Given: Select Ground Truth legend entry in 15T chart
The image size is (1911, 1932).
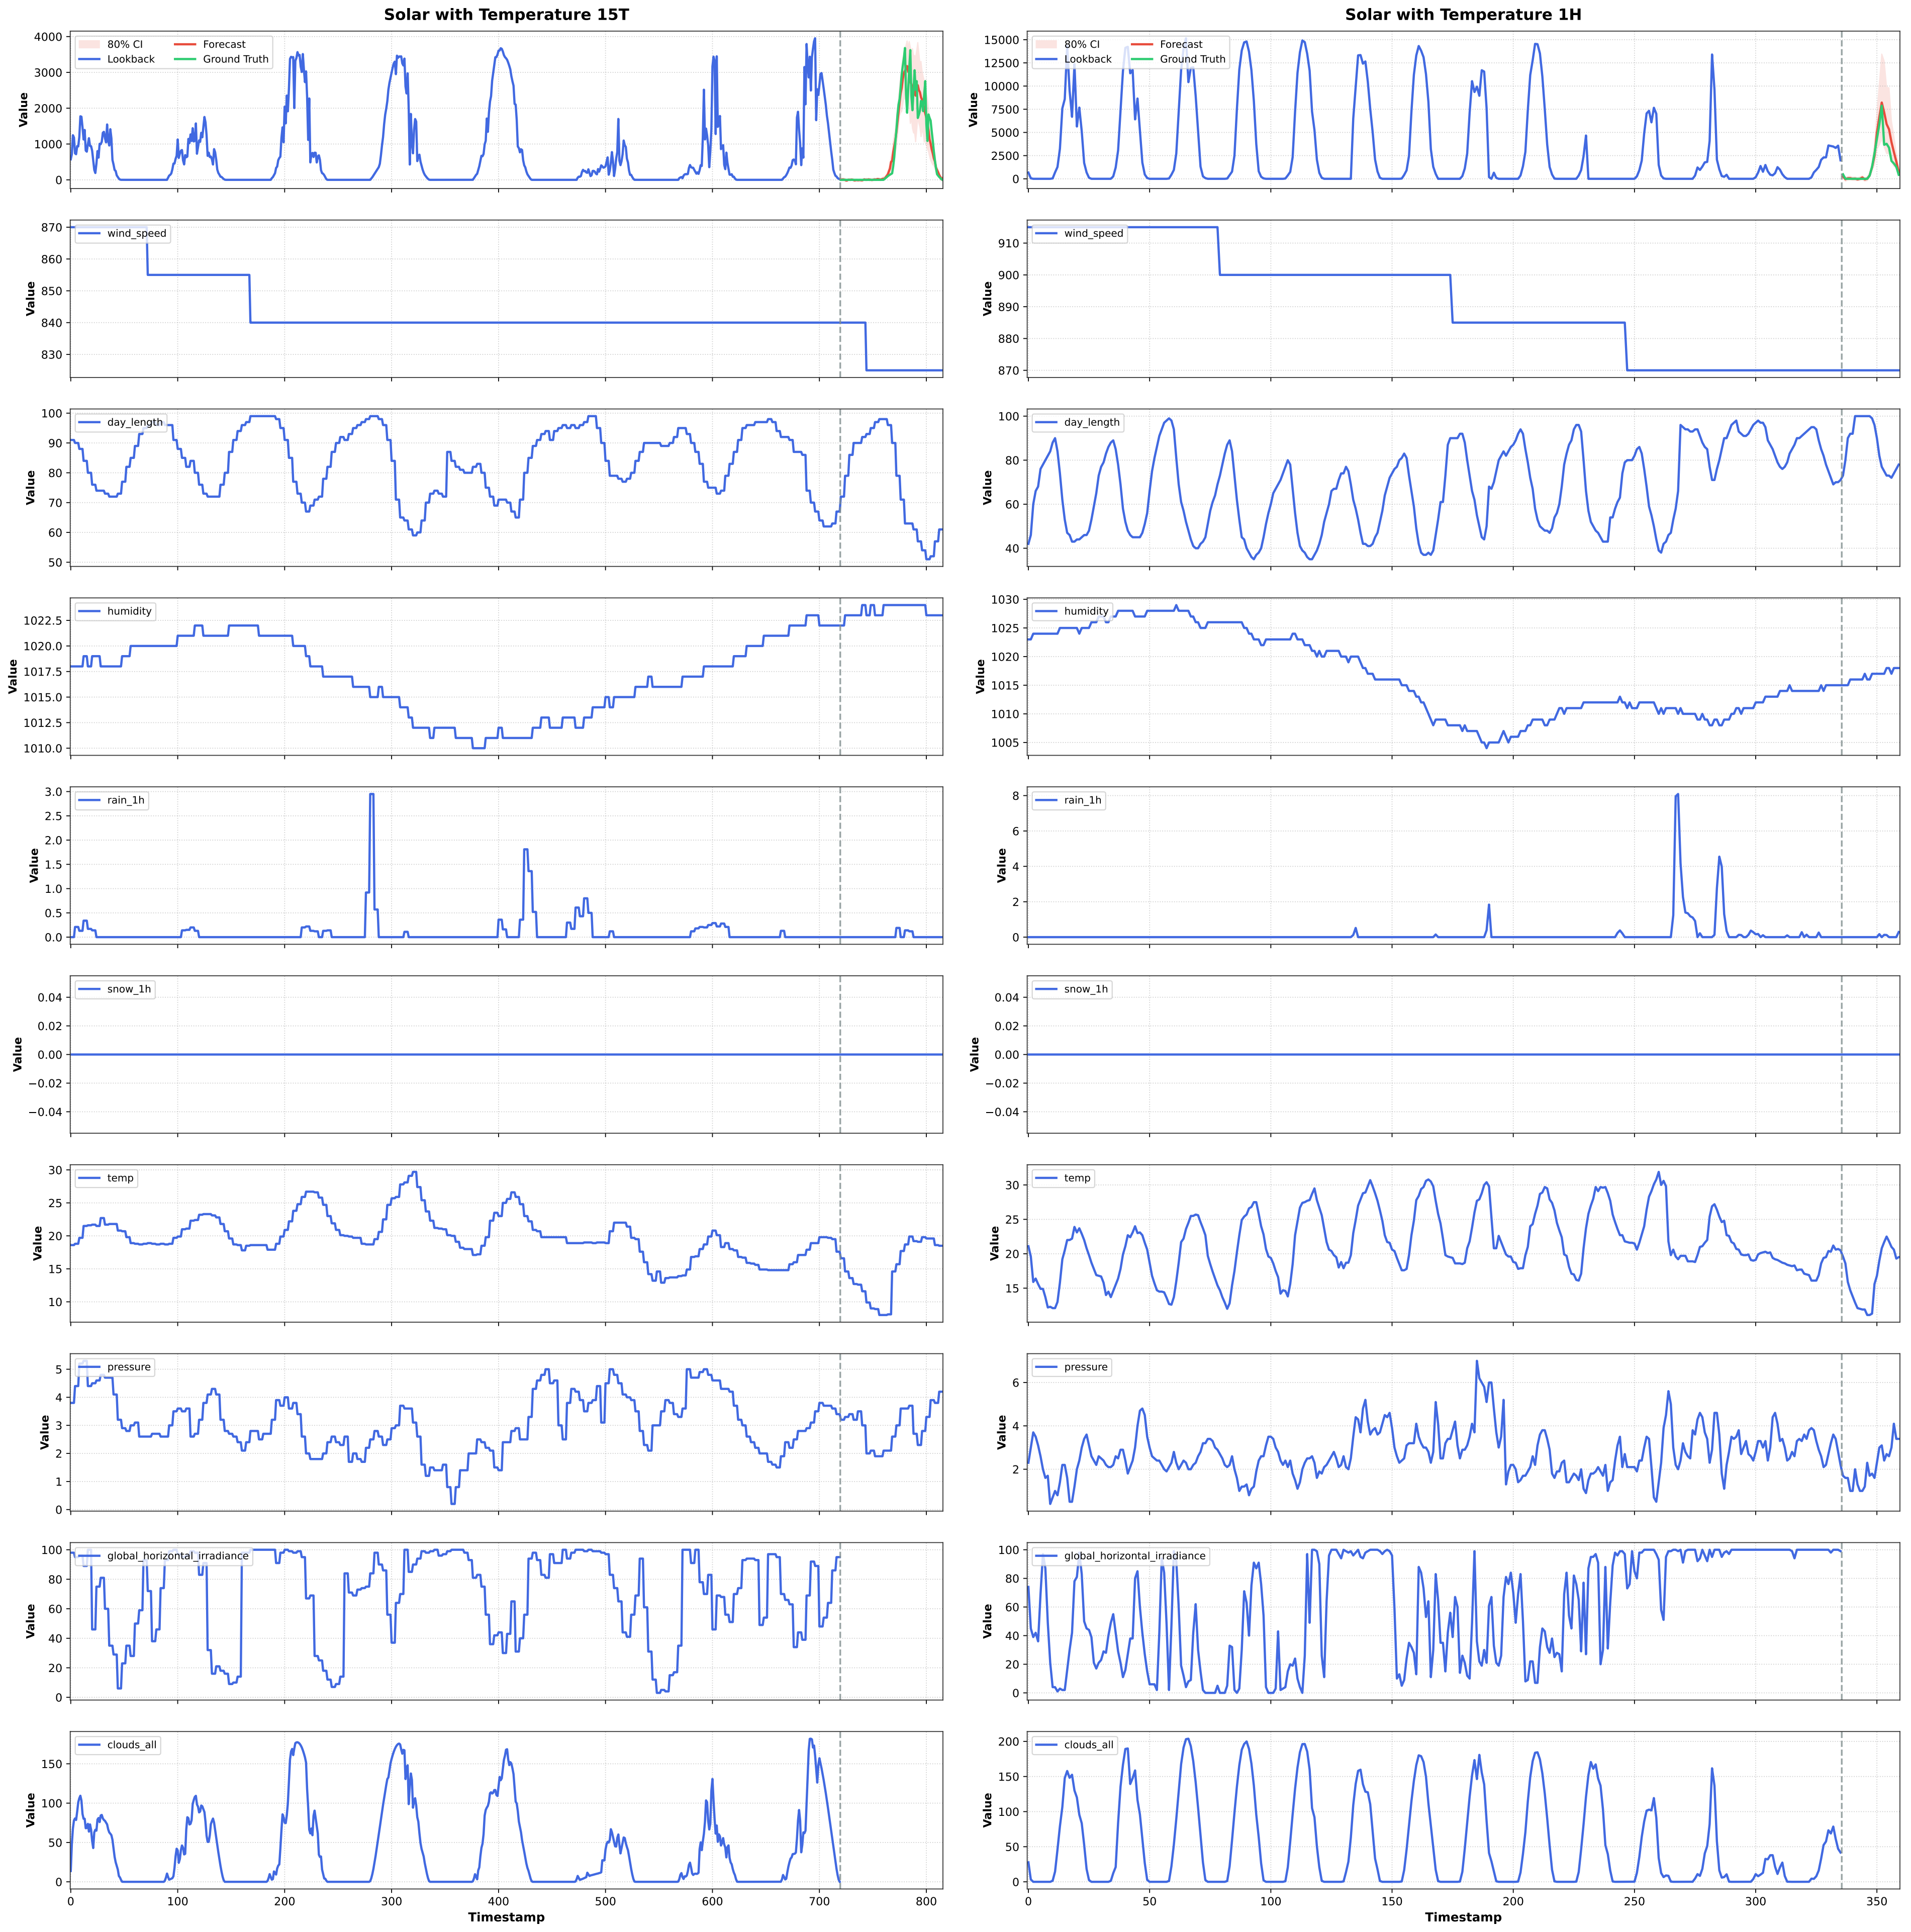Looking at the screenshot, I should pyautogui.click(x=235, y=60).
